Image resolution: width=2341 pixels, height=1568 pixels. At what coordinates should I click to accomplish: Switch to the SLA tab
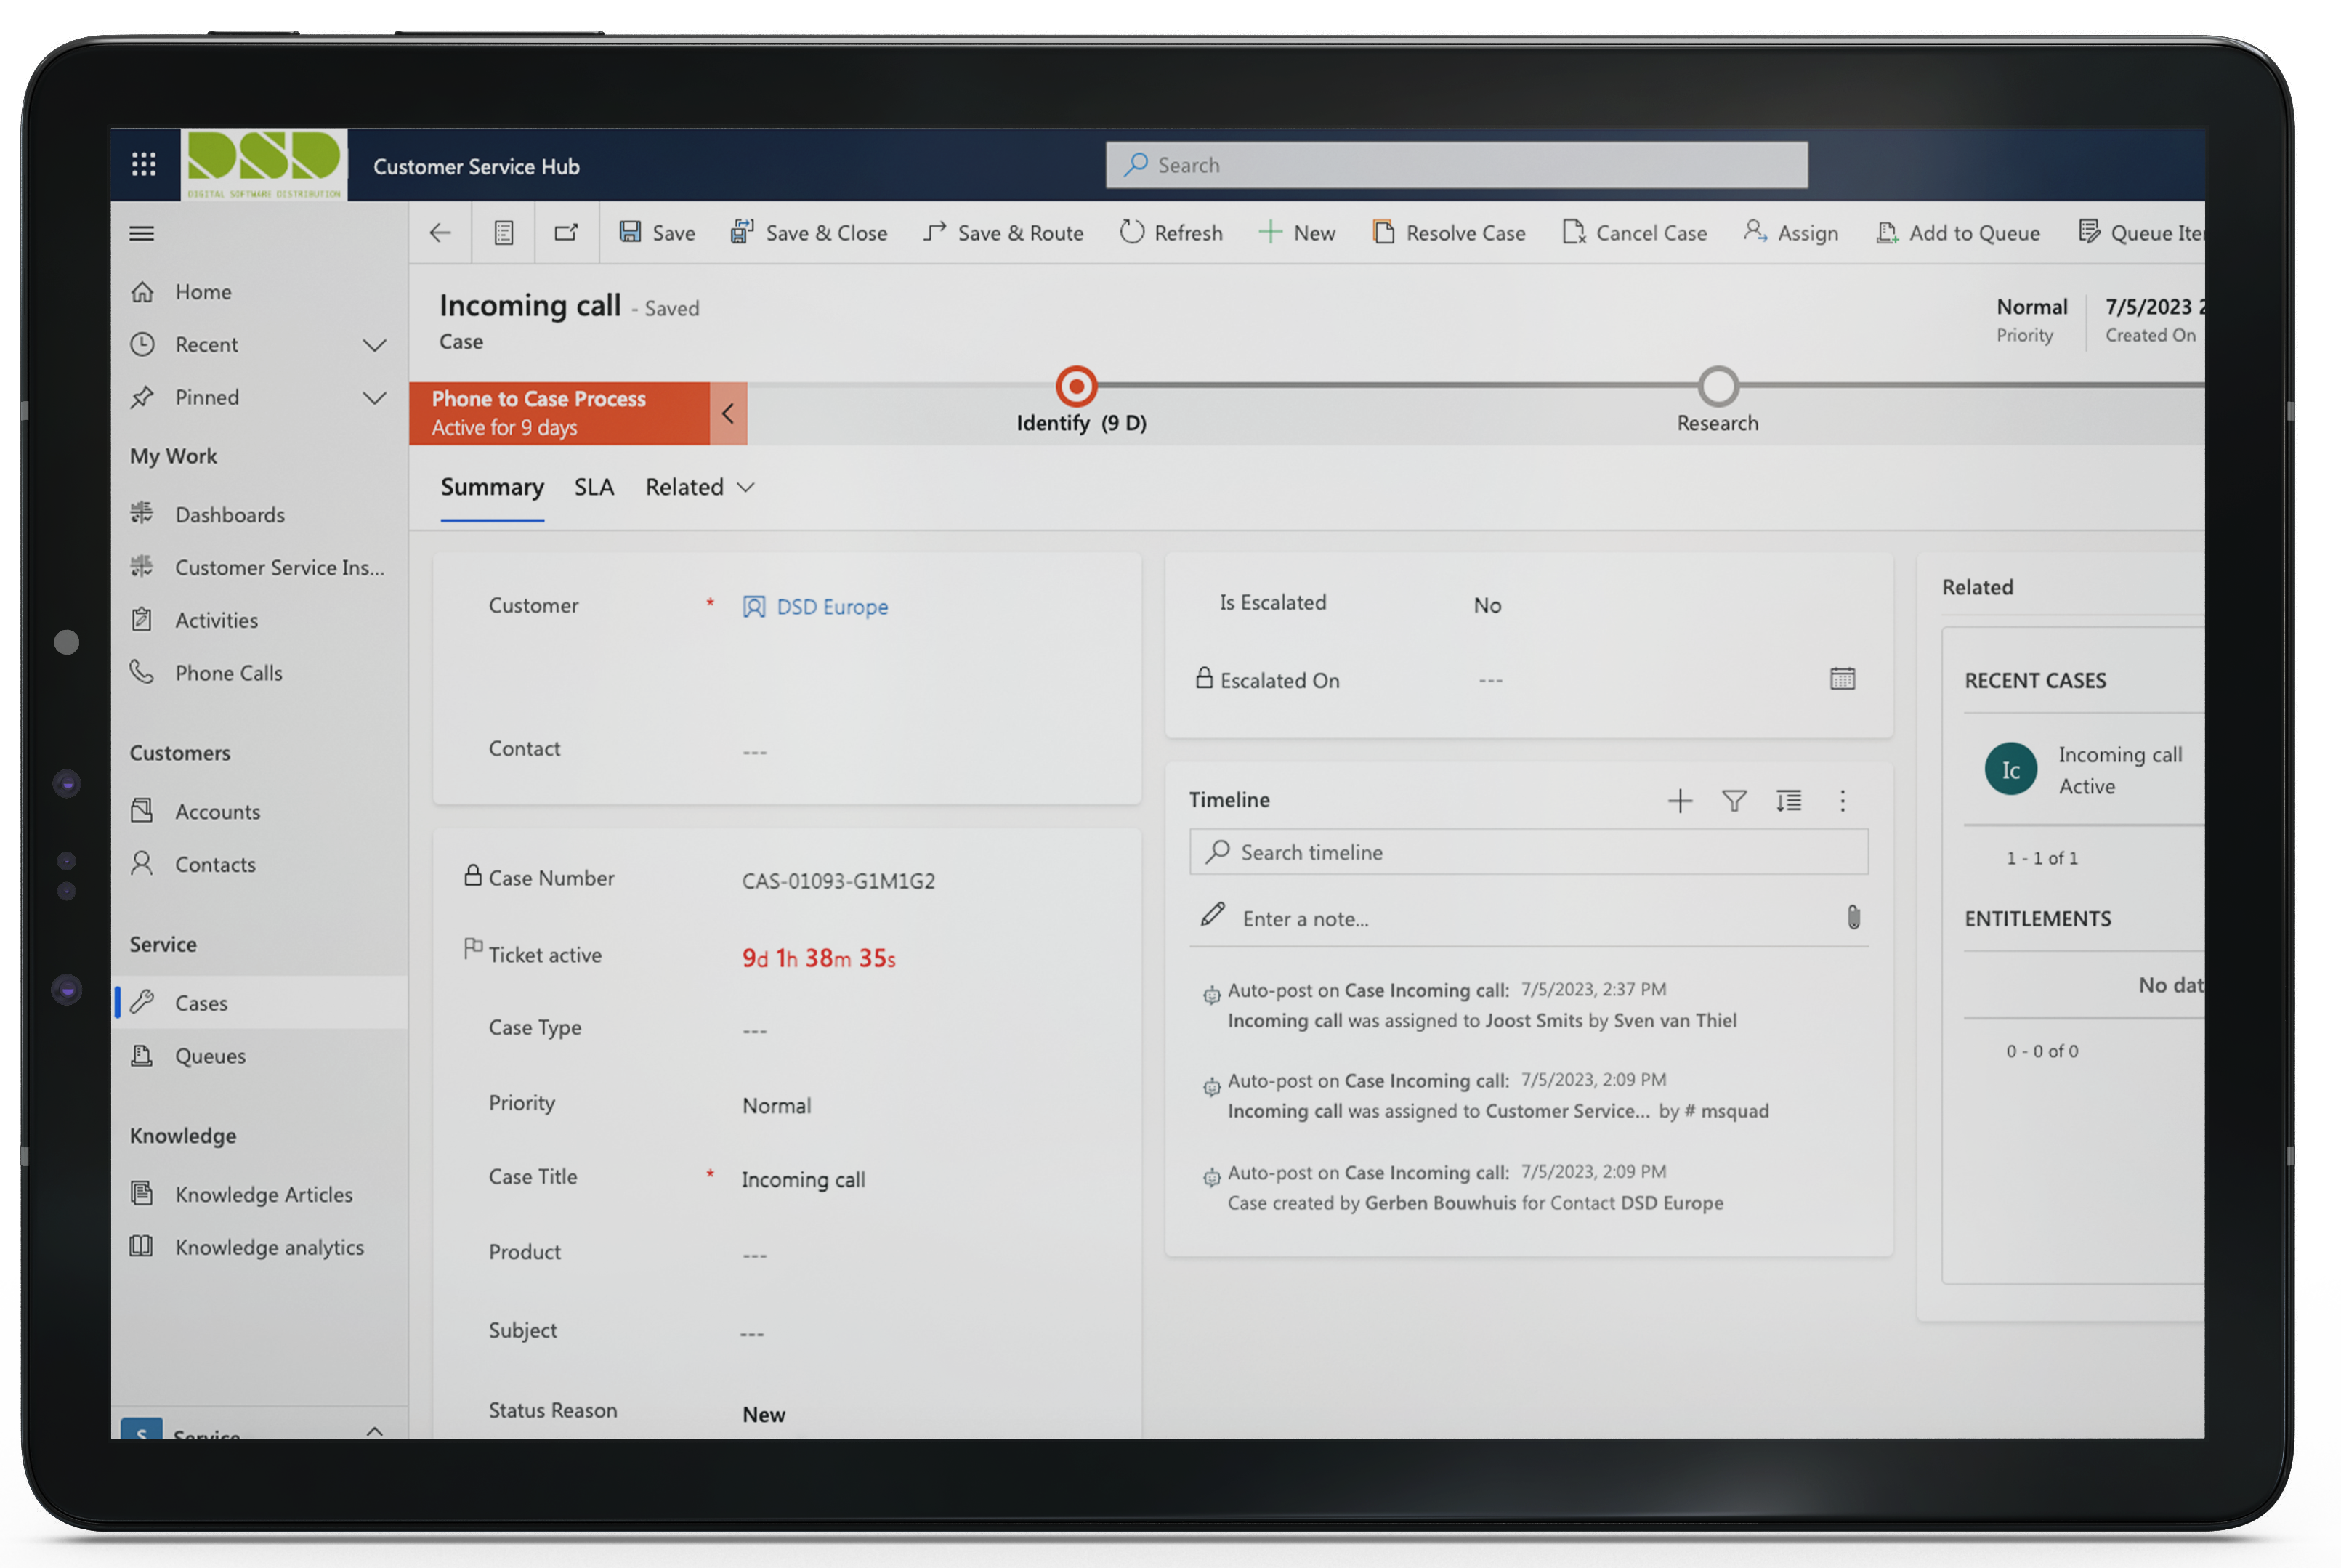[x=594, y=487]
